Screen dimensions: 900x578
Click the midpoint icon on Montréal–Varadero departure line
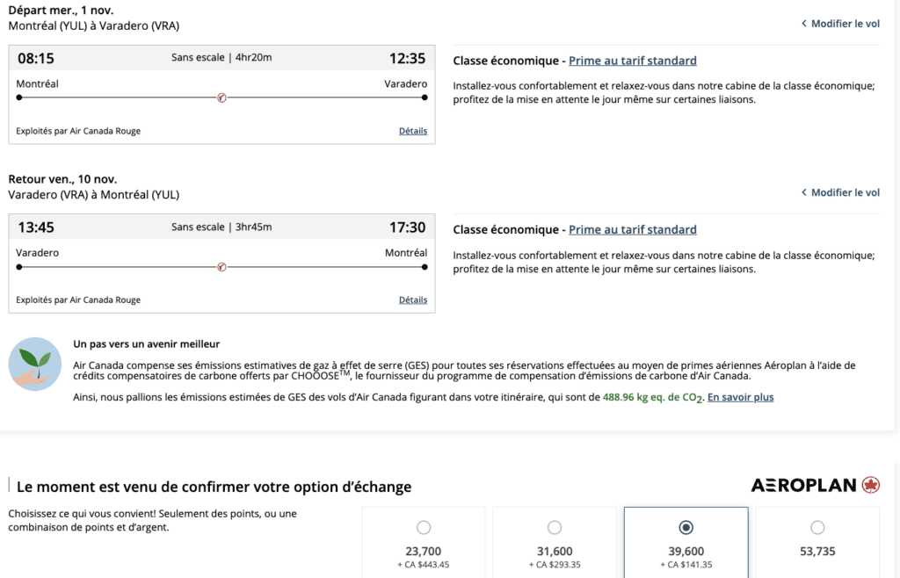coord(221,98)
